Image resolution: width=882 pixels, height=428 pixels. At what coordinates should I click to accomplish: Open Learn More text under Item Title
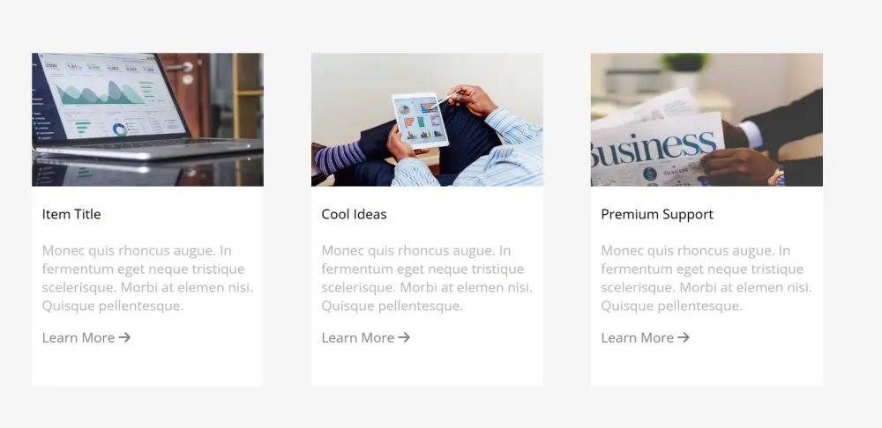pyautogui.click(x=78, y=337)
